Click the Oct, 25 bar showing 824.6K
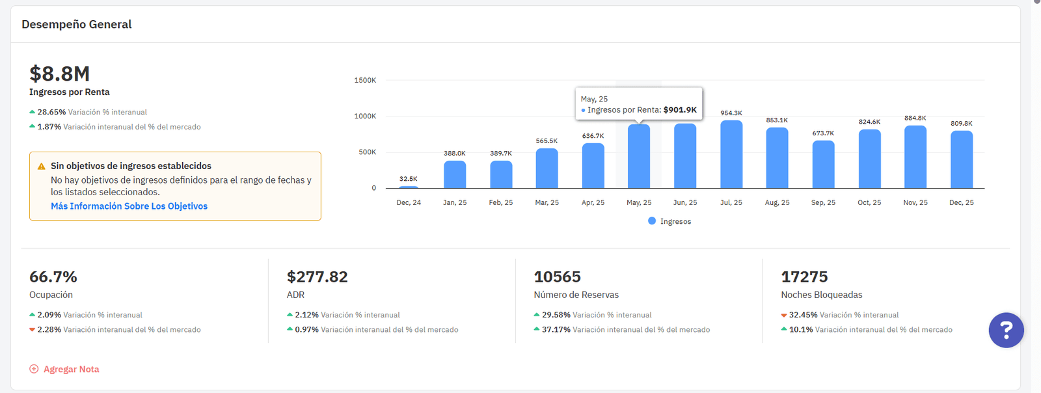The width and height of the screenshot is (1041, 393). click(869, 159)
